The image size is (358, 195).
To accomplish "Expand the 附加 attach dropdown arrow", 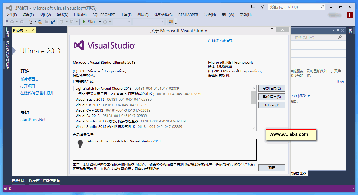I will (x=100, y=22).
